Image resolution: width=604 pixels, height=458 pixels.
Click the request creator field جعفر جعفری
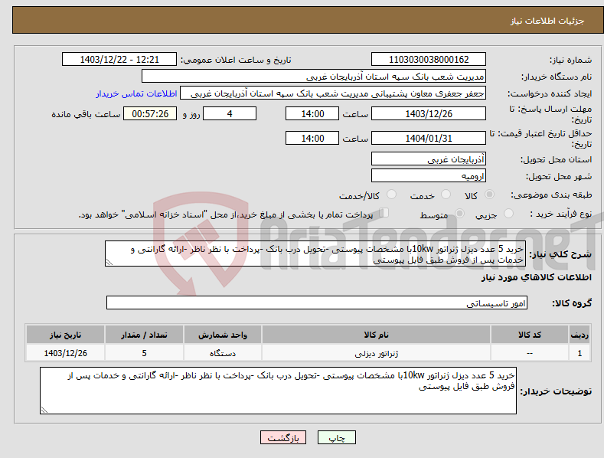333,93
